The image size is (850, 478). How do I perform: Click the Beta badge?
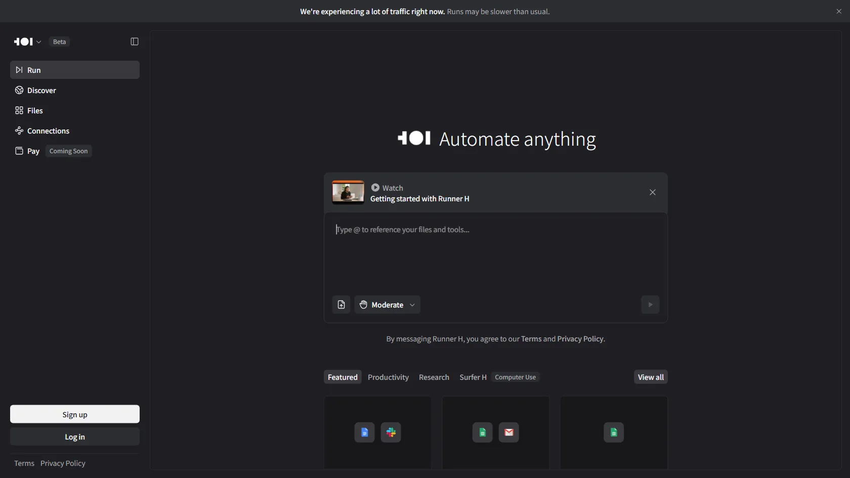coord(59,41)
